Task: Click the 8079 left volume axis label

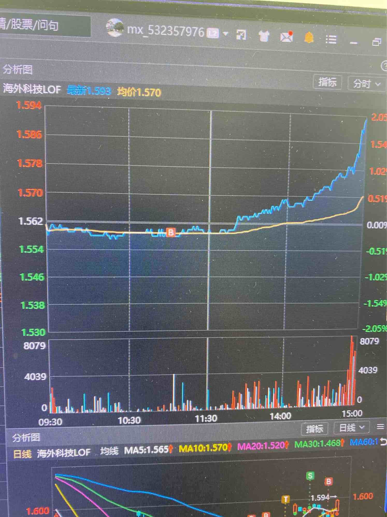Action: point(34,346)
